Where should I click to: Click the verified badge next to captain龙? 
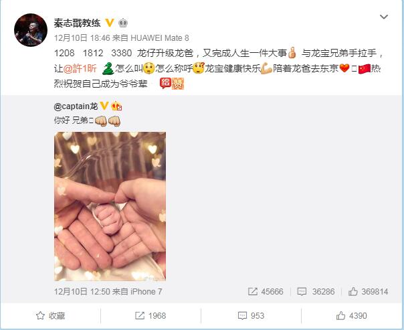[x=104, y=106]
